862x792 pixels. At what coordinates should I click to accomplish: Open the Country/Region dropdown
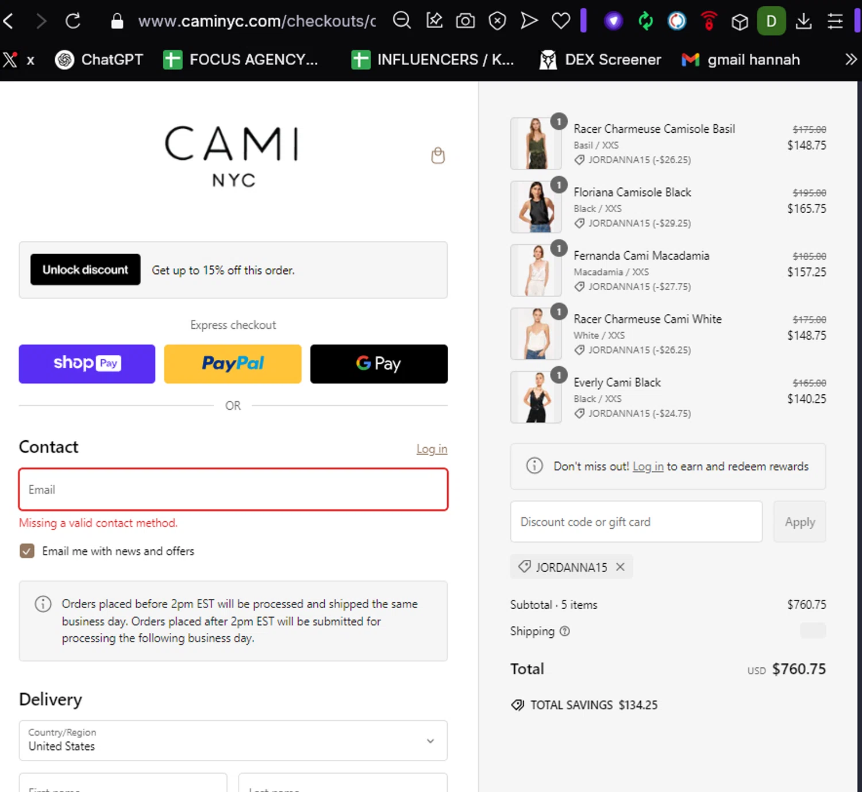tap(233, 740)
